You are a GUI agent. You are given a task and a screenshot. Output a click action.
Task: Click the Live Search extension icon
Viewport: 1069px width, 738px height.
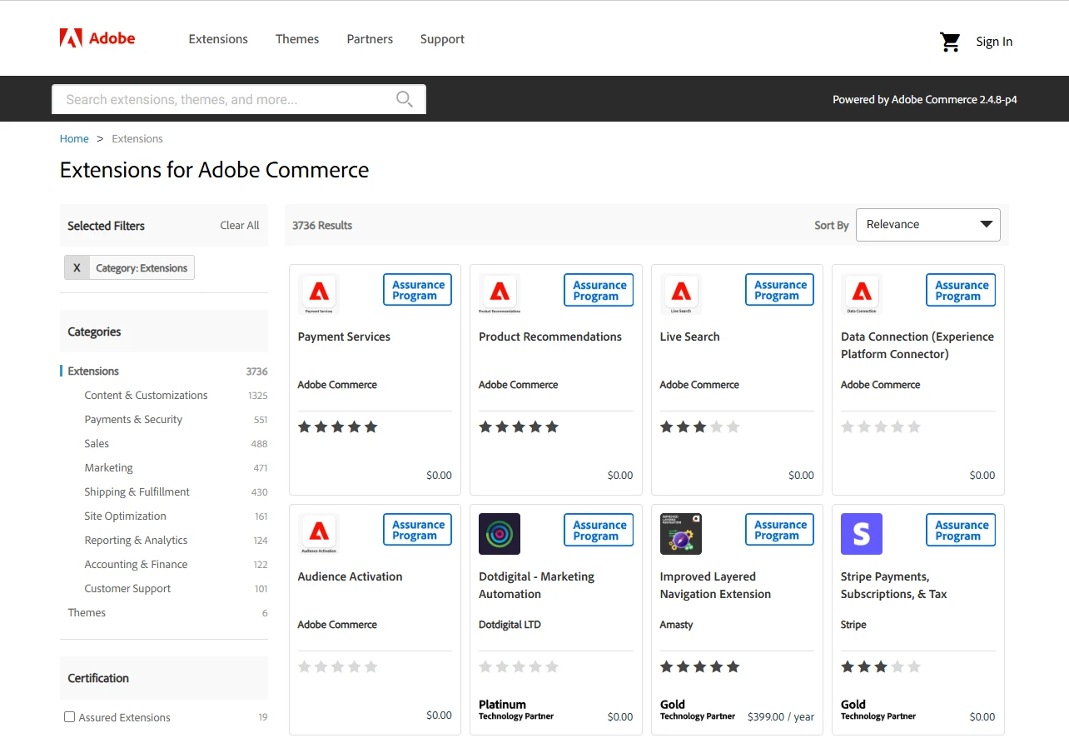point(679,293)
